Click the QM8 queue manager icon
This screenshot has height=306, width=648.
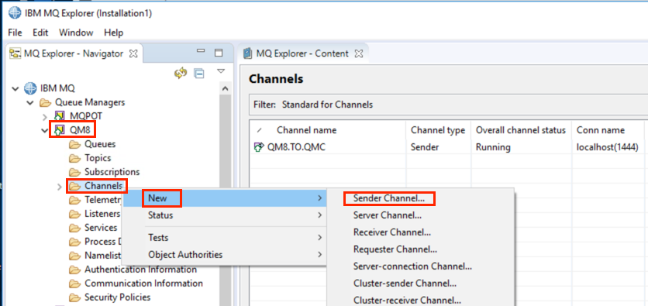point(60,130)
